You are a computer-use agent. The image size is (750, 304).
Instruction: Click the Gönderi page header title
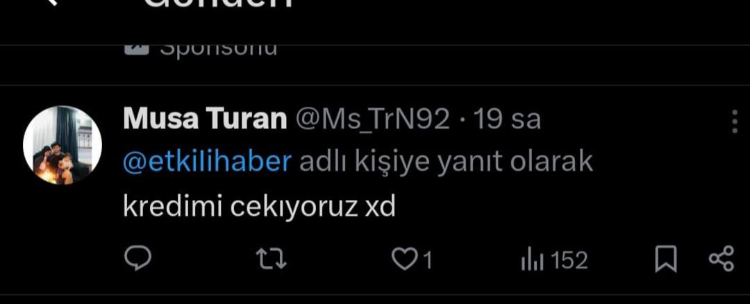coord(217,3)
